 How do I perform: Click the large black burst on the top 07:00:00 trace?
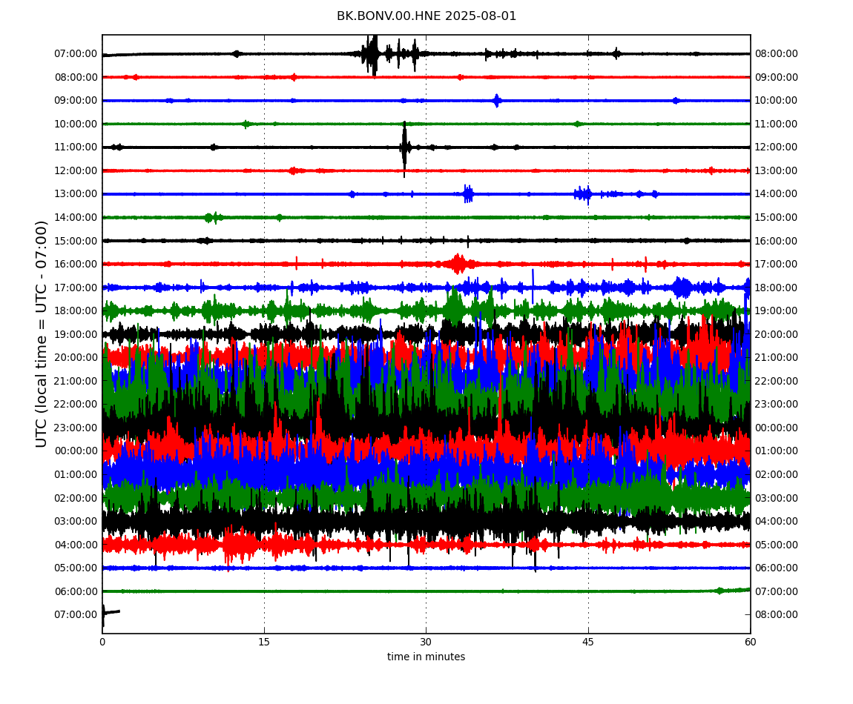372,54
